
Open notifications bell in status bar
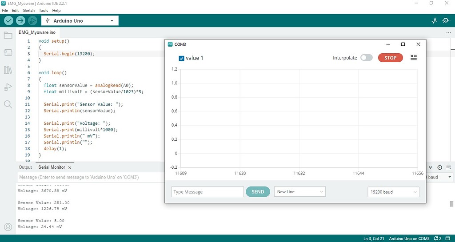click(438, 238)
